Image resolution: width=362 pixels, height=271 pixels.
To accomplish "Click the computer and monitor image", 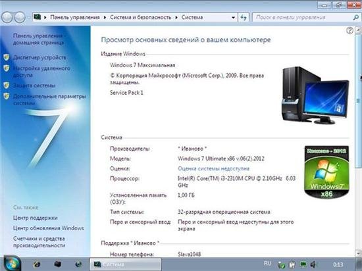I will pyautogui.click(x=315, y=95).
